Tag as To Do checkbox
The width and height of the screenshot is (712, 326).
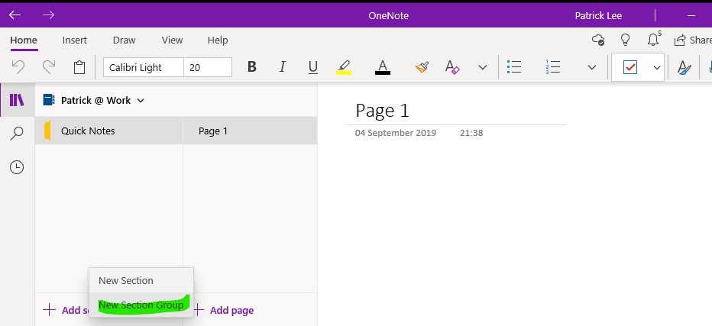pyautogui.click(x=630, y=67)
